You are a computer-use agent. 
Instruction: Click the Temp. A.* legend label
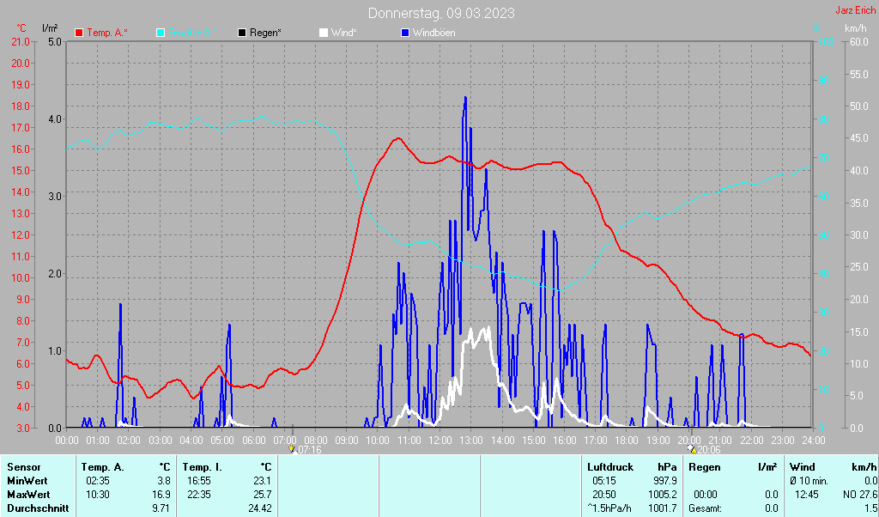107,33
